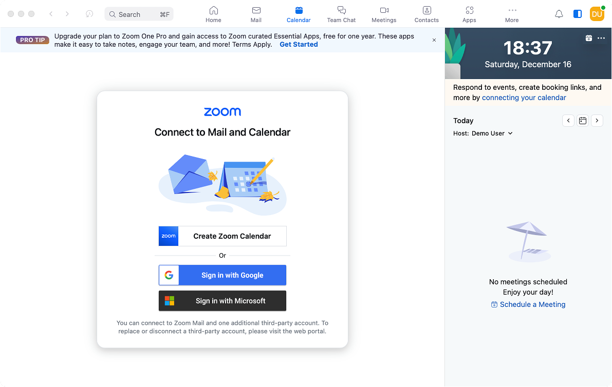612x387 pixels.
Task: Click Create Zoom Calendar button
Action: 222,236
